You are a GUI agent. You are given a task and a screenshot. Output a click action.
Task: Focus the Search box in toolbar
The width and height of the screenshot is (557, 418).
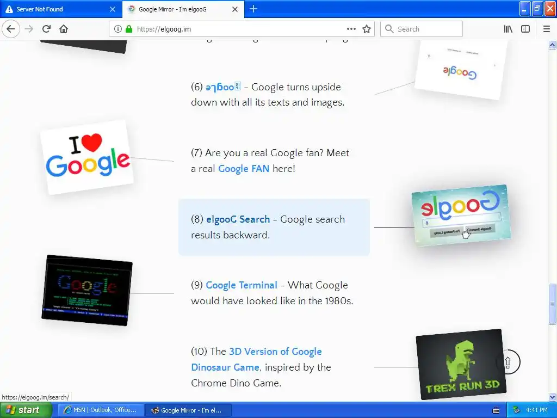422,29
